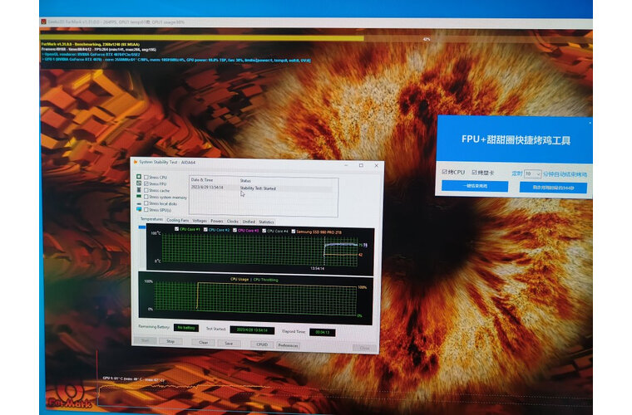
Task: Click the disk icon beside Stress local disks
Action: [x=139, y=203]
